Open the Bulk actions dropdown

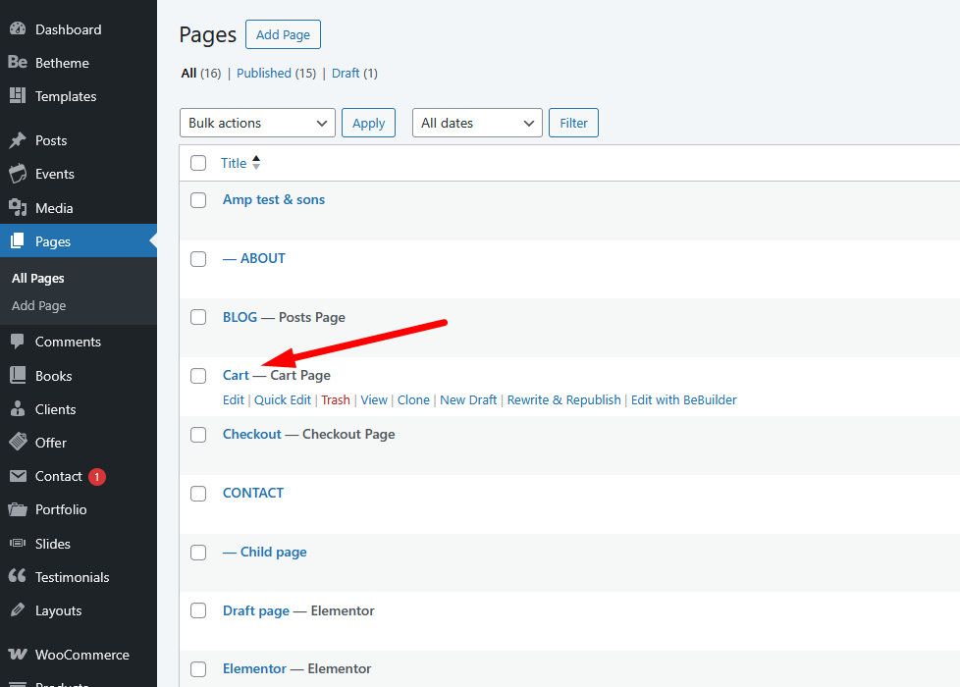(257, 123)
